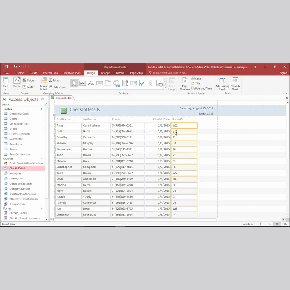Save the database with the Save icon

(6, 67)
